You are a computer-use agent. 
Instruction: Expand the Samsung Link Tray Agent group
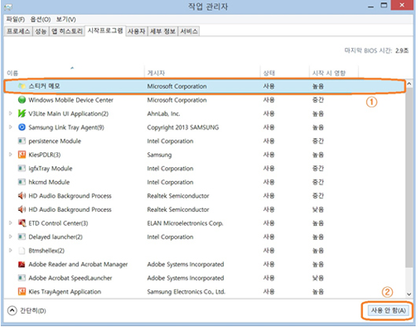(10, 127)
